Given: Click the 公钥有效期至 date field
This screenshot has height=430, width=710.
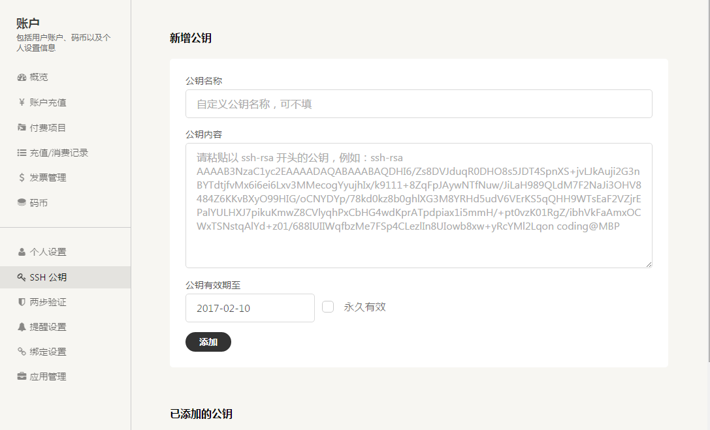Looking at the screenshot, I should coord(250,308).
